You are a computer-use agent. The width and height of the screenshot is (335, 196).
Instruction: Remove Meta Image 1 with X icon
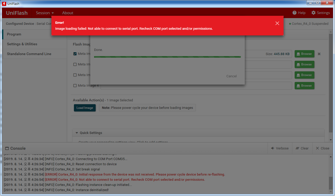319,54
